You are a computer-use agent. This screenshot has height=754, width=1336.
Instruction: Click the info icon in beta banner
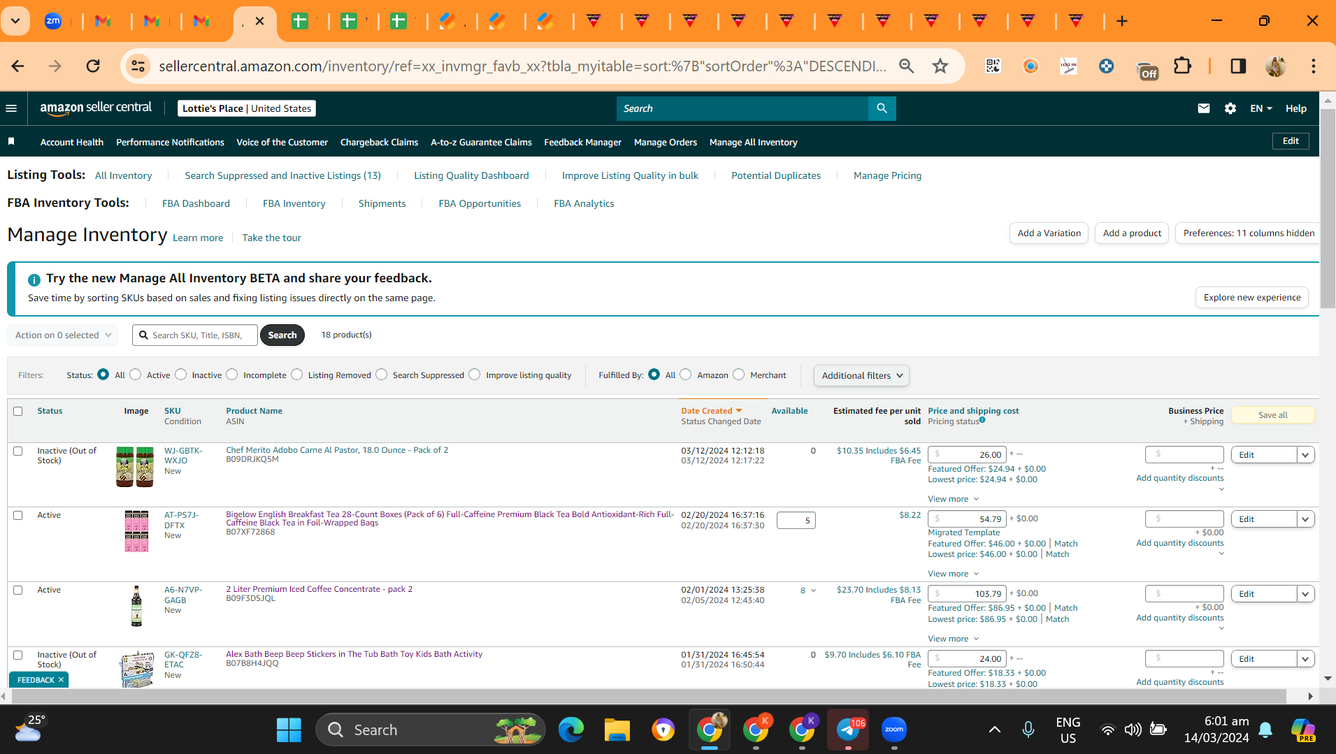(x=34, y=280)
